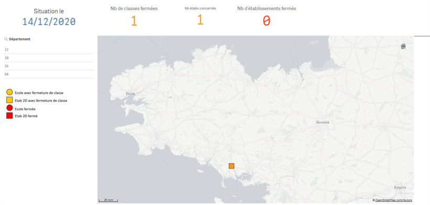Click the Nb d'établissements fermés zero value
The image size is (430, 205).
click(266, 21)
